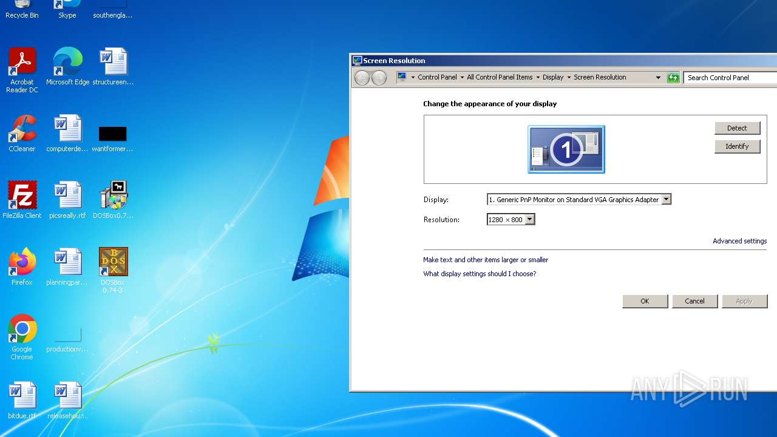Expand the arrow before Control Panel breadcrumb
777x437 pixels.
413,78
